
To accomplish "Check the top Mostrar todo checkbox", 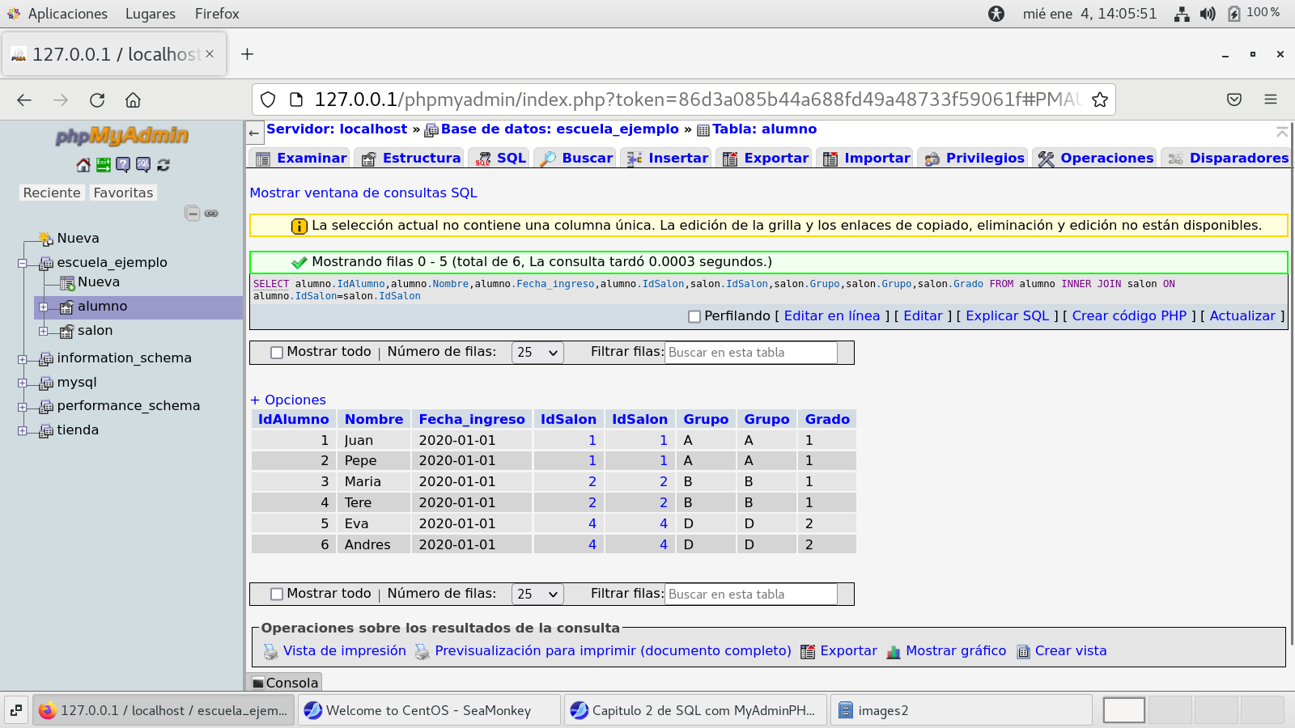I will 277,353.
